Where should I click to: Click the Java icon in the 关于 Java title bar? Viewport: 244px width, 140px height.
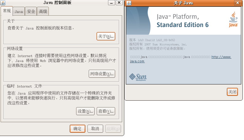pyautogui.click(x=129, y=3)
